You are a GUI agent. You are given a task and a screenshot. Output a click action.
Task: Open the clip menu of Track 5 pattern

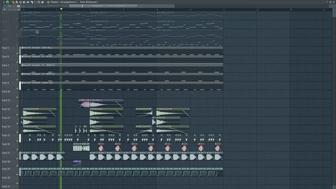click(22, 48)
